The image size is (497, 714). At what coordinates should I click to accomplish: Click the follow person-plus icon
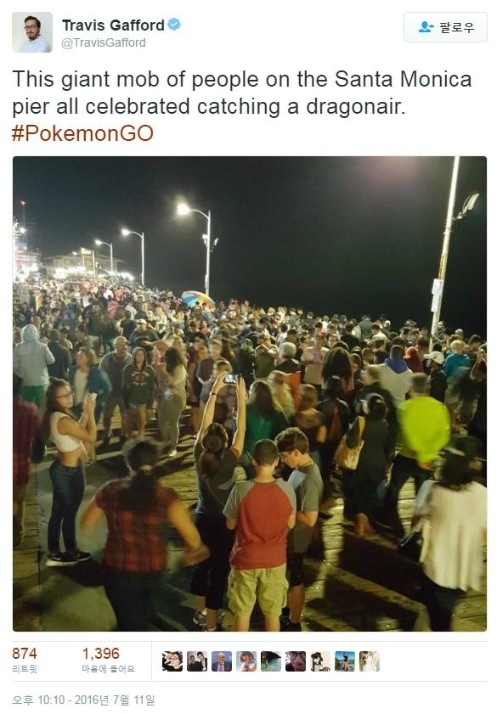[426, 27]
